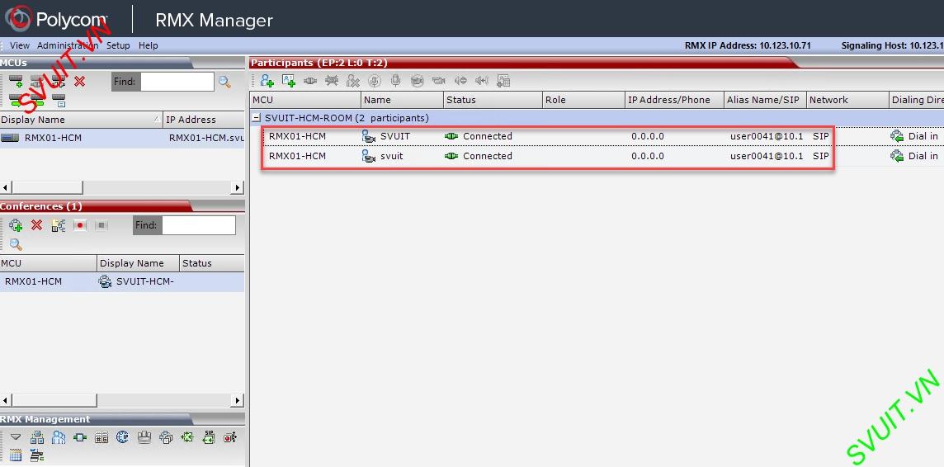The height and width of the screenshot is (467, 944).
Task: Disconnect selected participant icon
Action: click(331, 80)
